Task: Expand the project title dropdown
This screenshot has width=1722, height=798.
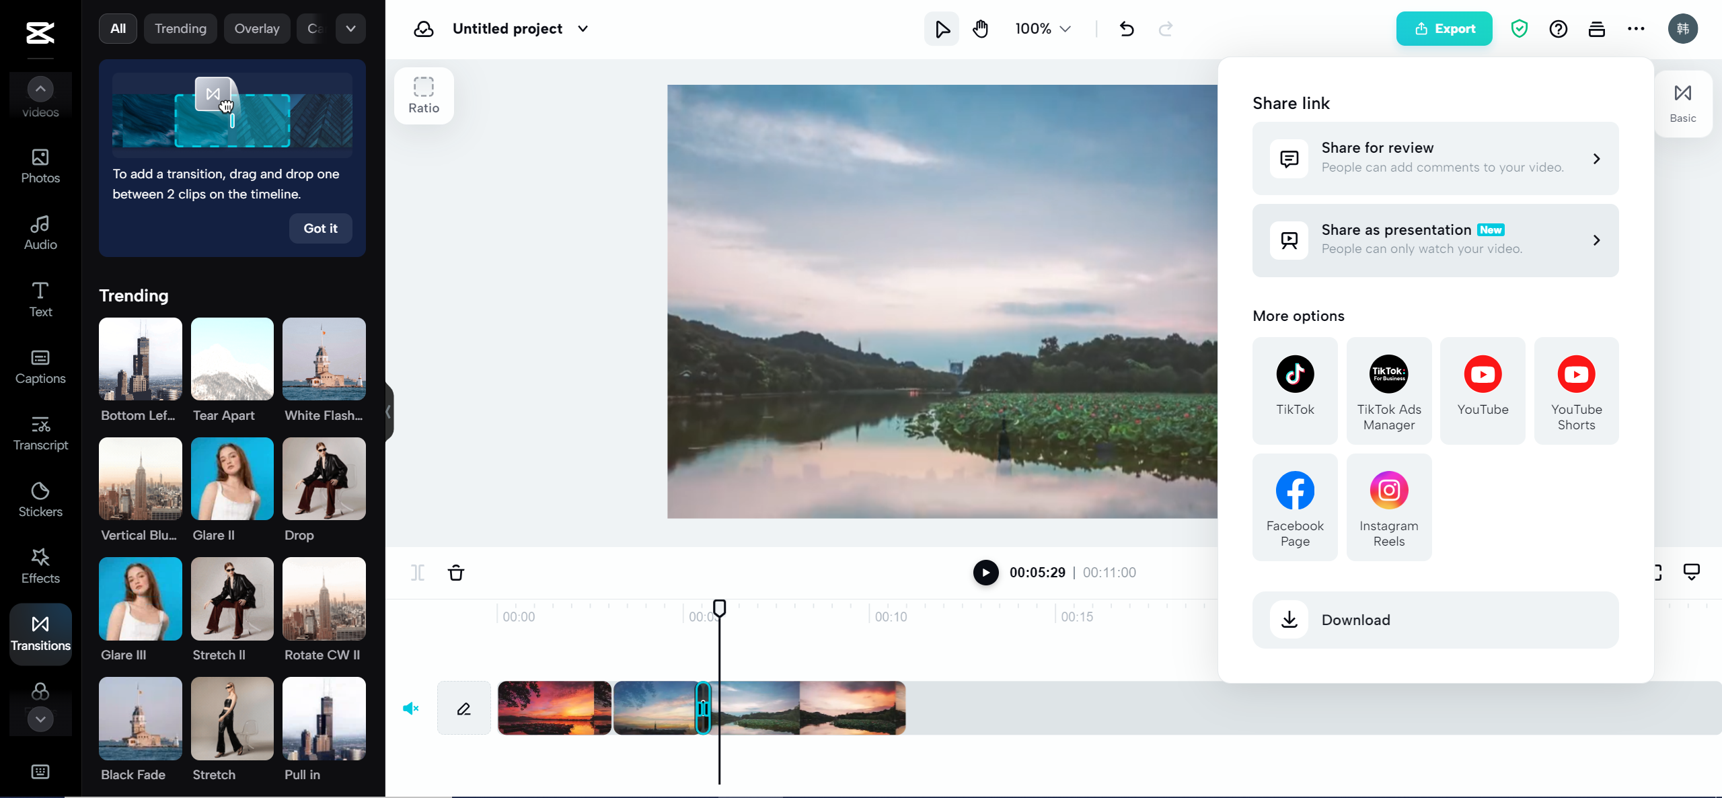Action: tap(581, 28)
